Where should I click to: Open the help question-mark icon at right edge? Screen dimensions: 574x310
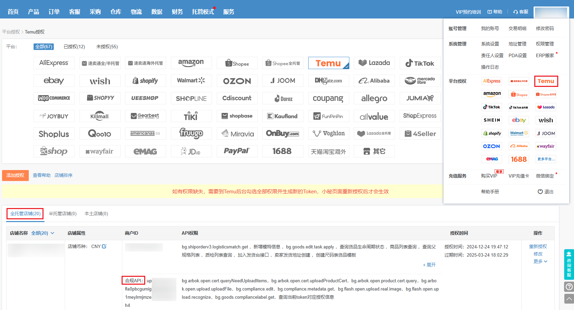tap(569, 287)
